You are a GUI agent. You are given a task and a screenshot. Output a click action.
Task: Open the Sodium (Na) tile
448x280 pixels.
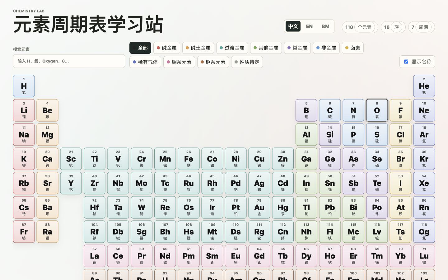(24, 134)
